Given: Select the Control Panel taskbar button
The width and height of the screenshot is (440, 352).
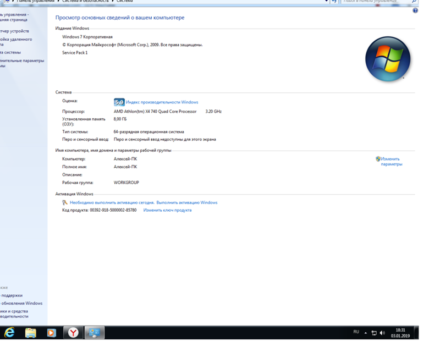Looking at the screenshot, I should tap(95, 333).
